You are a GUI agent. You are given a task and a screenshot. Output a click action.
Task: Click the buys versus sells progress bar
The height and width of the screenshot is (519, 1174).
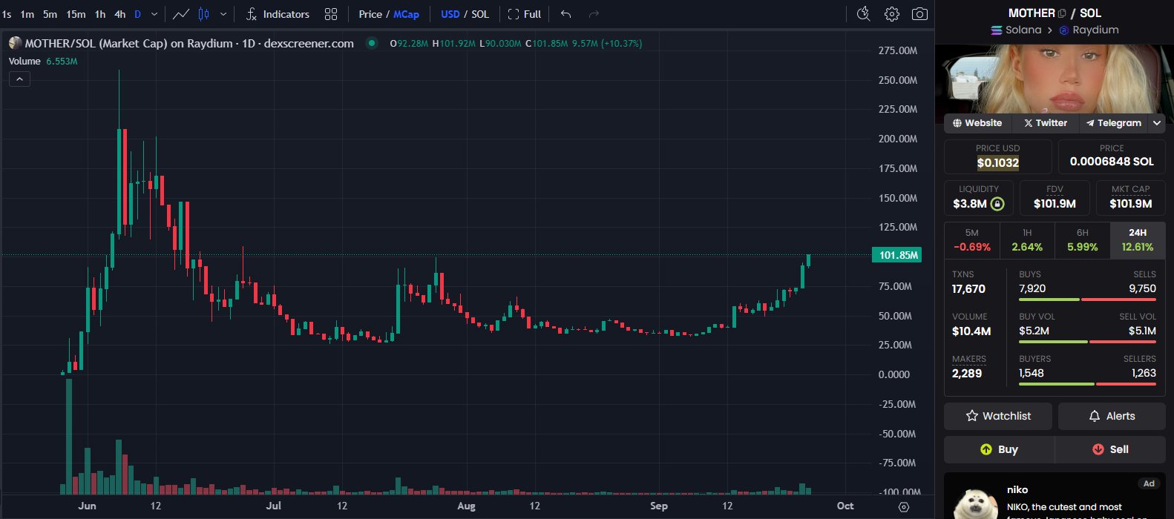[1087, 300]
